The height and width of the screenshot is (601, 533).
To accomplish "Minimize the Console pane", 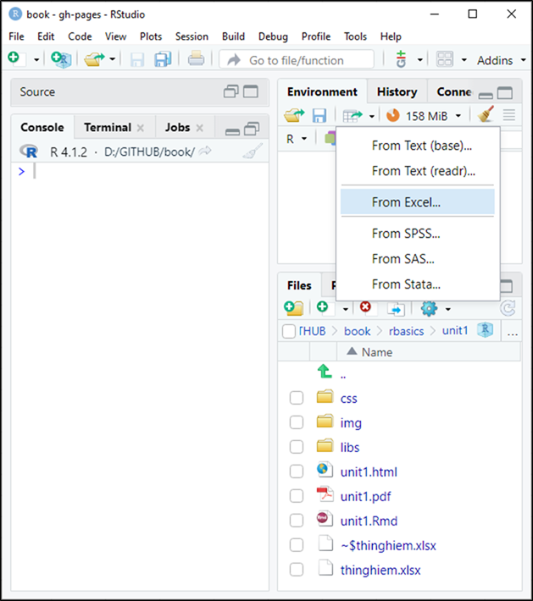I will point(232,131).
